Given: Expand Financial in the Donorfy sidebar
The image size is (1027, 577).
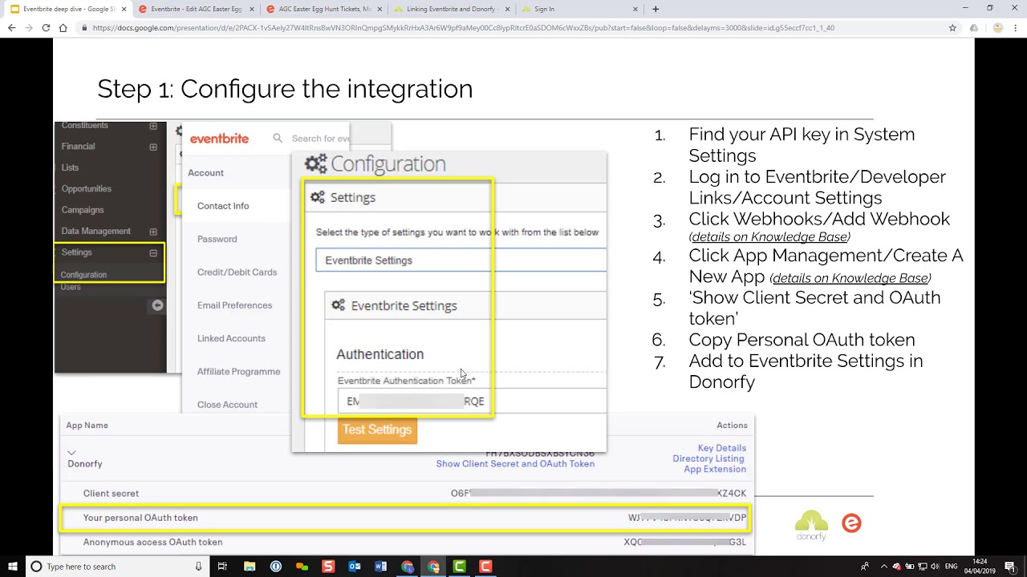Looking at the screenshot, I should [153, 147].
